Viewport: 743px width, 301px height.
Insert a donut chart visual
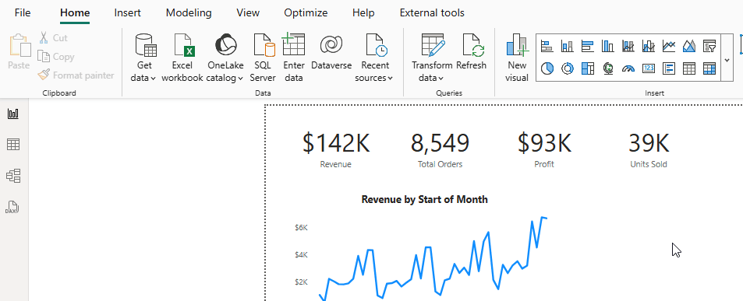click(568, 68)
